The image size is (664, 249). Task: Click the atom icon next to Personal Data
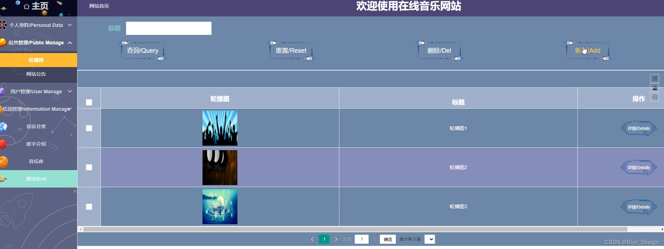[x=3, y=25]
